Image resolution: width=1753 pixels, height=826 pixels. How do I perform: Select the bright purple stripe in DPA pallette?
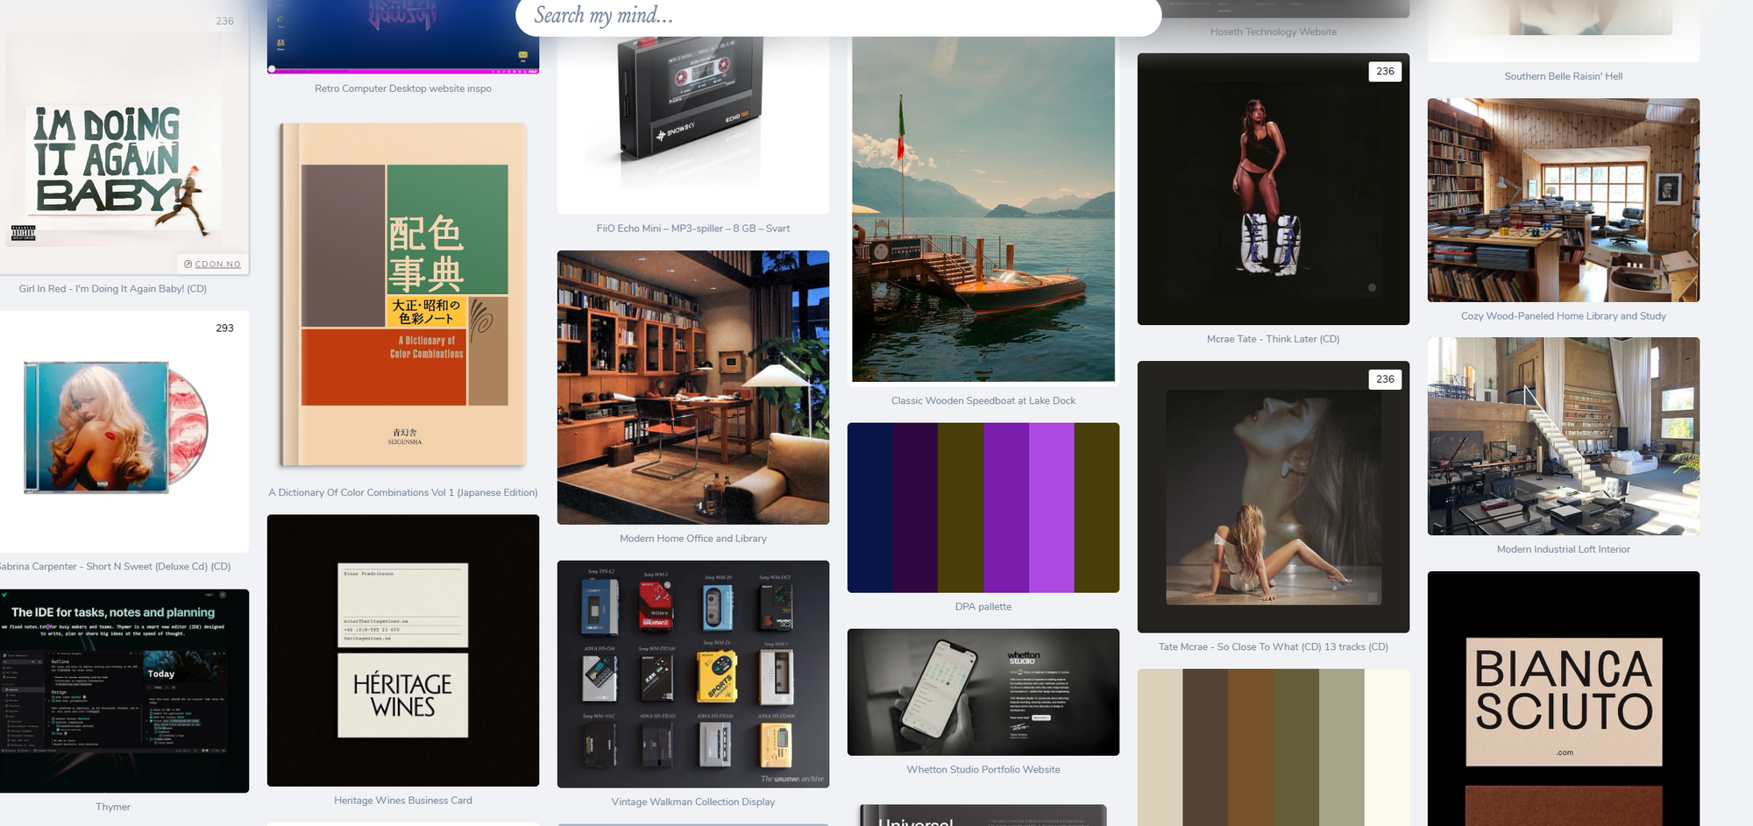click(1051, 507)
